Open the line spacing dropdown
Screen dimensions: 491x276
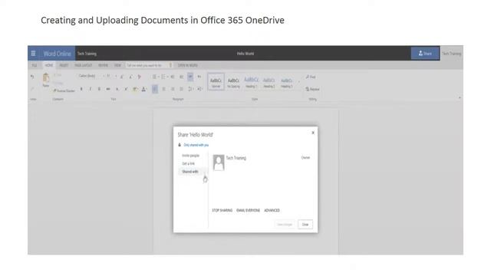(x=190, y=89)
